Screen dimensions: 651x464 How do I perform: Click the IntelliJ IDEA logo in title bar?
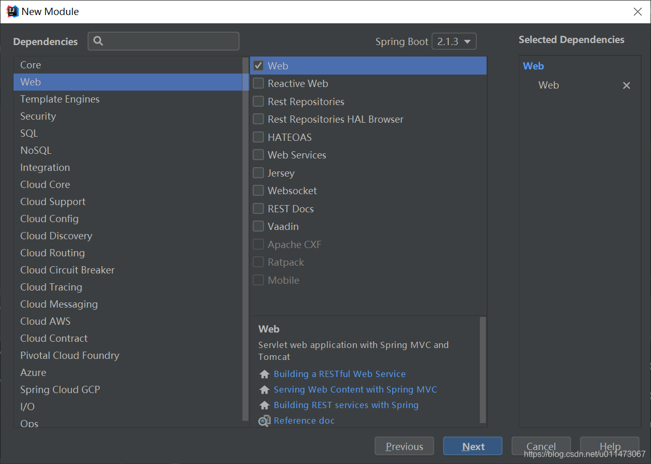12,11
